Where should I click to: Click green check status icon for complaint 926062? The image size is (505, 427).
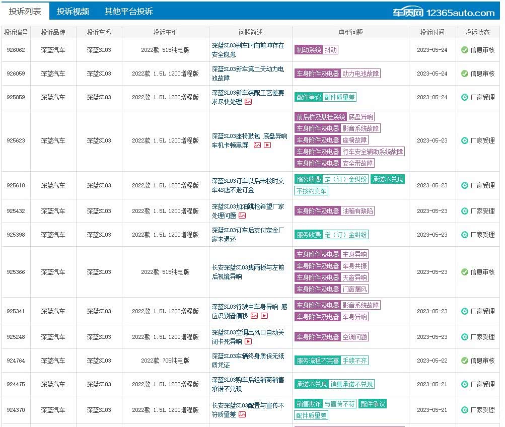(464, 50)
